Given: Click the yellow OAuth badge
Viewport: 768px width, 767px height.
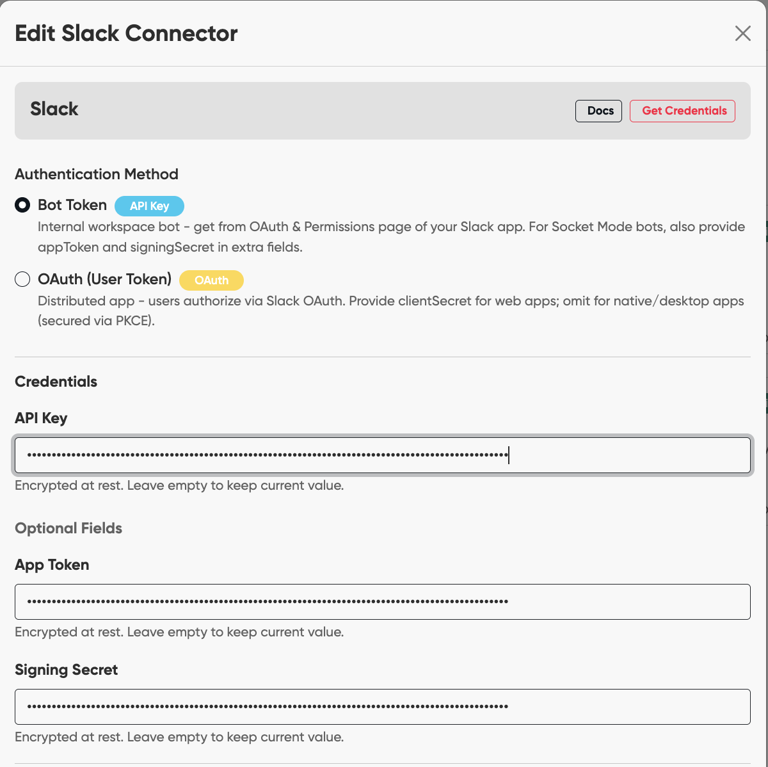Looking at the screenshot, I should coord(211,280).
